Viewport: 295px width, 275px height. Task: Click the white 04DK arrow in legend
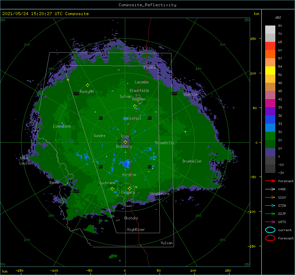coord(270,189)
